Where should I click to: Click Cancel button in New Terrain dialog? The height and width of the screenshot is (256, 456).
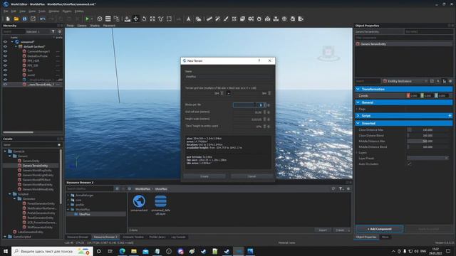coord(252,176)
